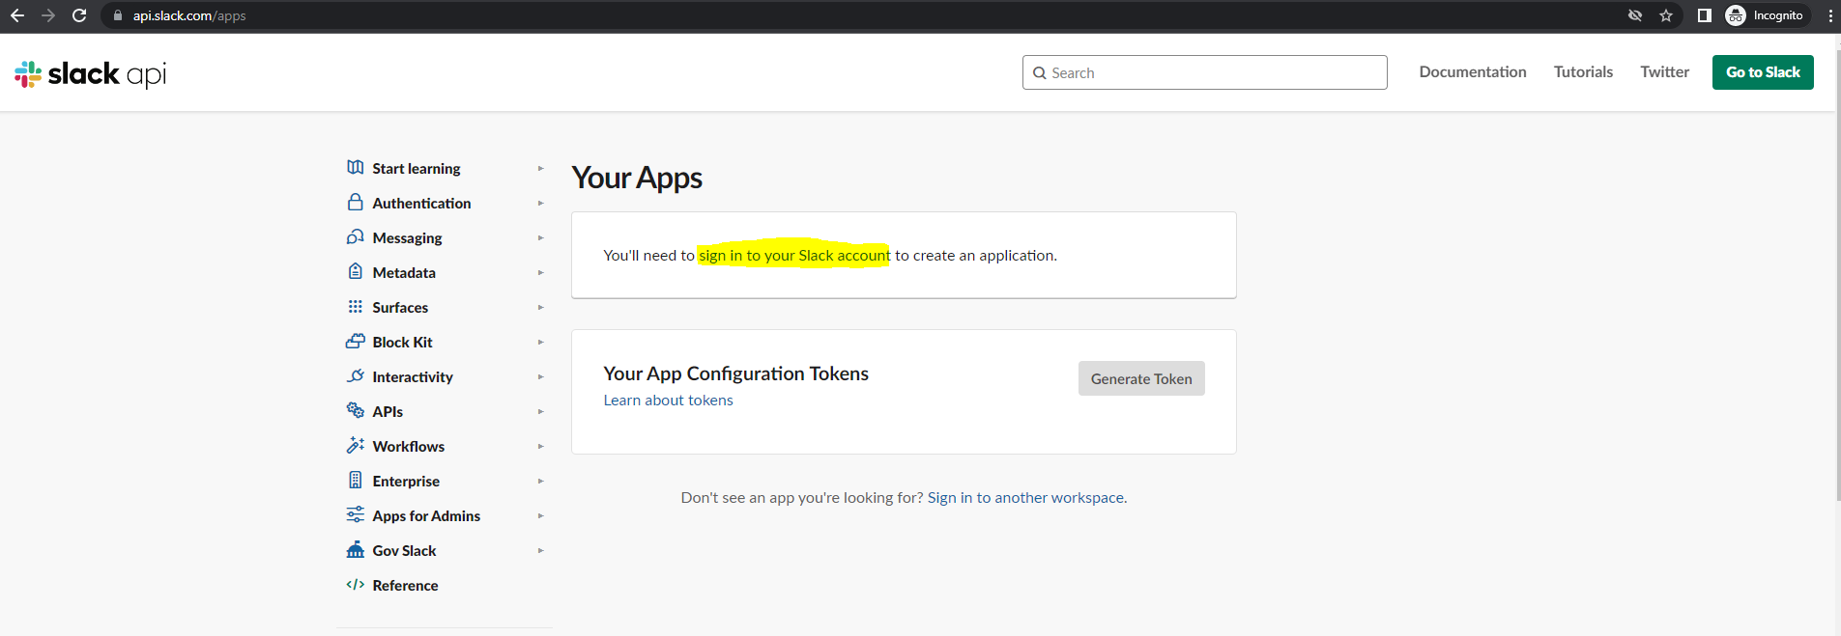Image resolution: width=1841 pixels, height=636 pixels.
Task: Click the Your Apps heading text
Action: (x=637, y=178)
